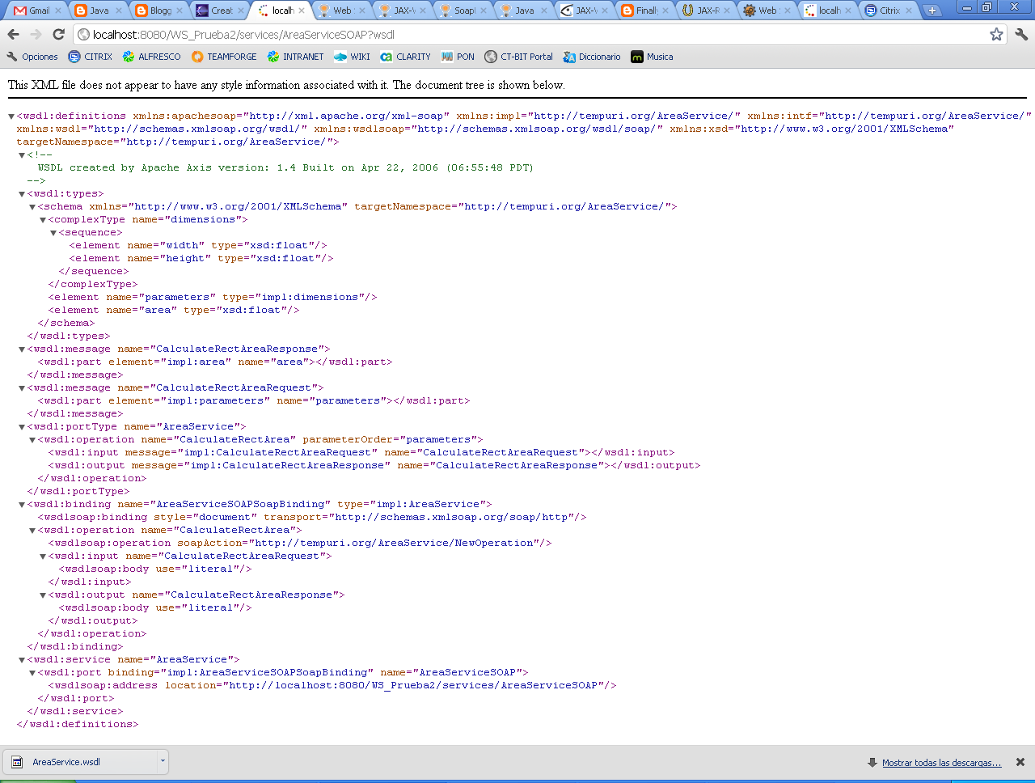
Task: Open the AreaService.wsdl download options arrow
Action: coord(163,762)
